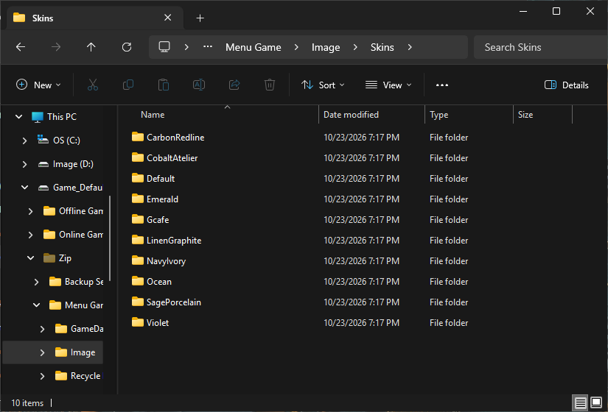The image size is (608, 412).
Task: Collapse the Zip tree folder
Action: coord(31,258)
